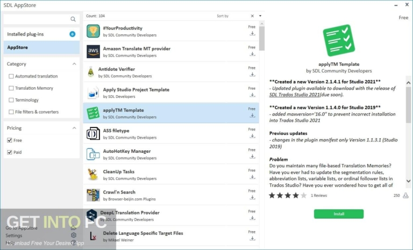Screen dimensions: 413x250
Task: Click the description scrollbar down arrow
Action: pos(408,181)
